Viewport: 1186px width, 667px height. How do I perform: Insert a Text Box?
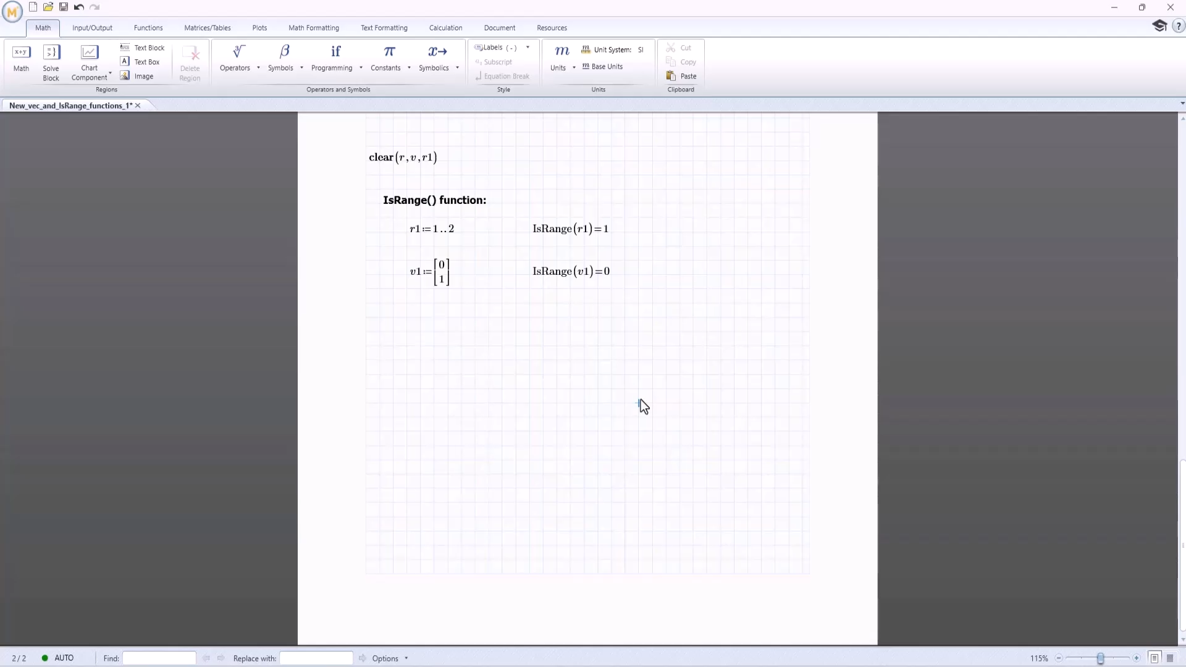[140, 62]
